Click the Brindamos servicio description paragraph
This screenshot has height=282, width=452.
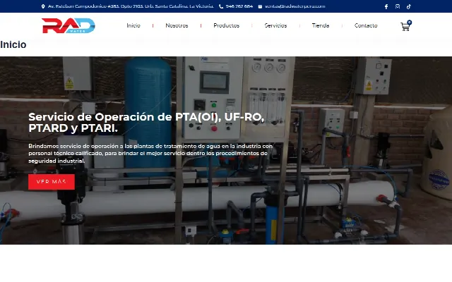pos(150,154)
